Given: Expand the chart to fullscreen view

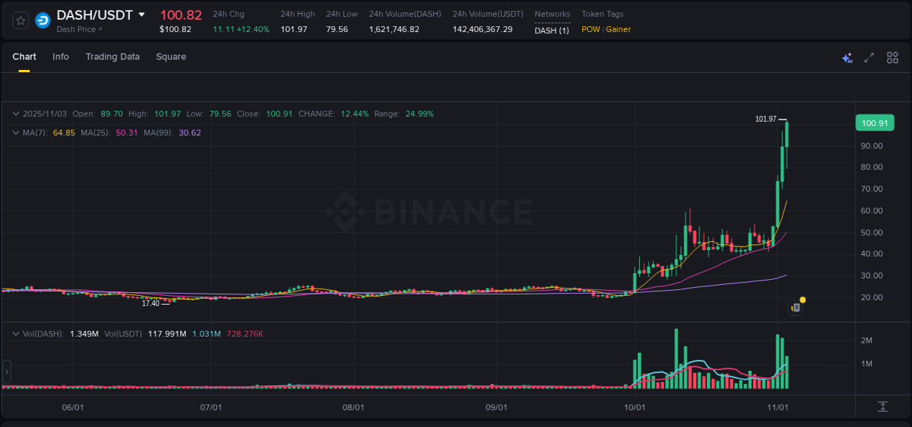Looking at the screenshot, I should tap(869, 57).
